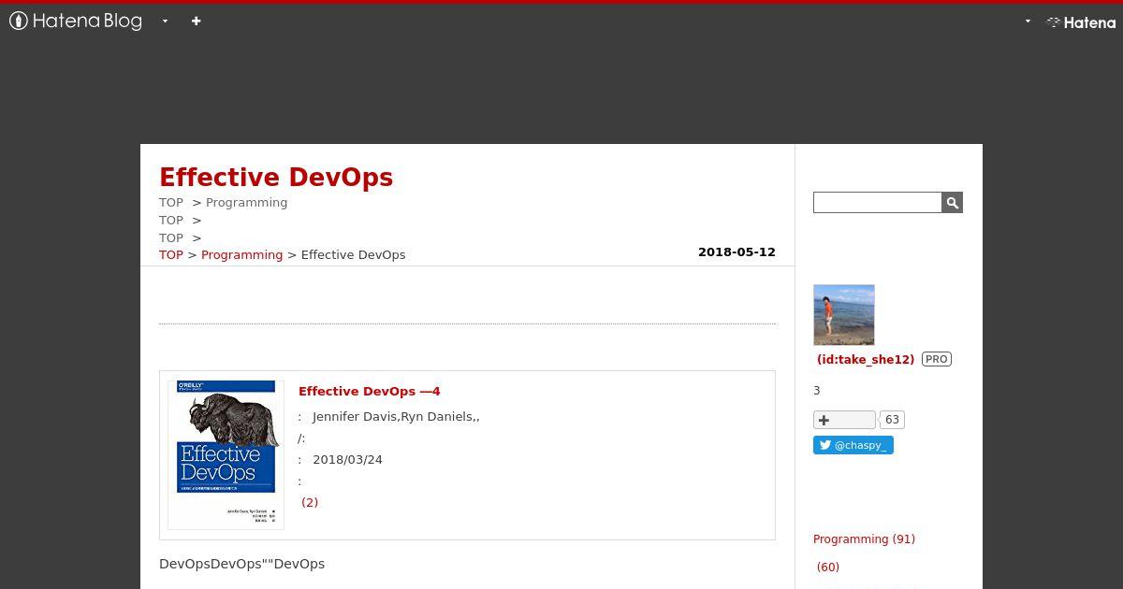Image resolution: width=1123 pixels, height=589 pixels.
Task: Click the PRO badge
Action: [936, 359]
